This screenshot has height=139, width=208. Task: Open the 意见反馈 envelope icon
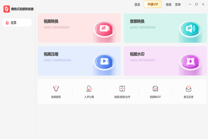[189, 89]
